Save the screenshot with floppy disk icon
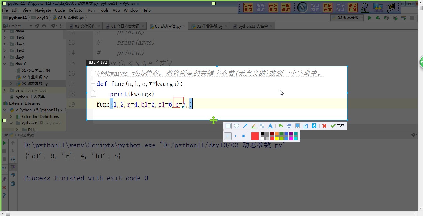Image resolution: width=423 pixels, height=216 pixels. [289, 126]
